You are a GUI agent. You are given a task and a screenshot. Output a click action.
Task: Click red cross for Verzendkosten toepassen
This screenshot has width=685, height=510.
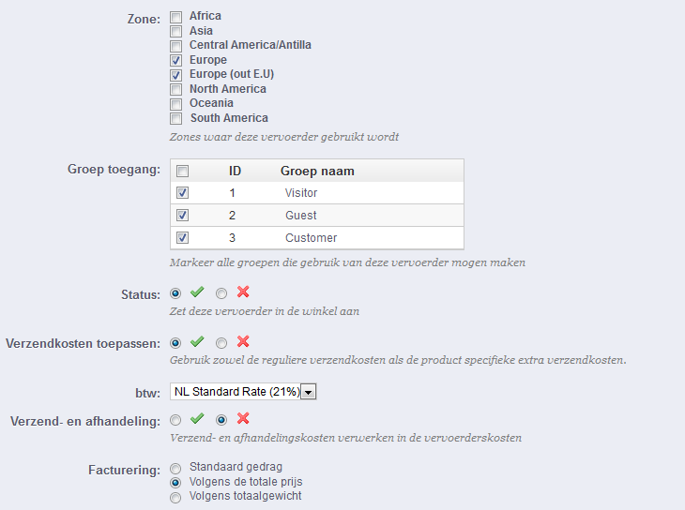243,342
